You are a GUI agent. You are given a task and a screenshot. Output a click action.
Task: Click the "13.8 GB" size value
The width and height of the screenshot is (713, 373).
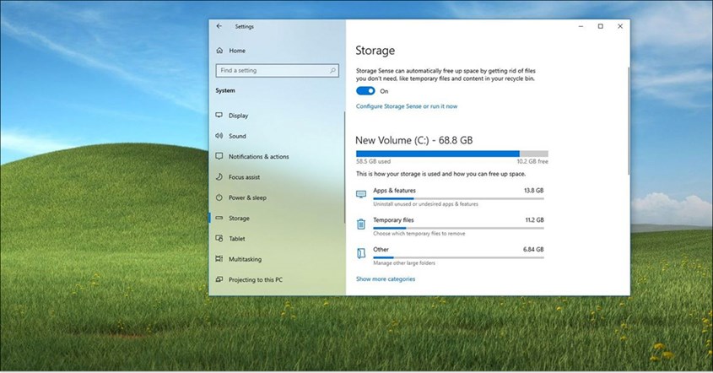534,191
